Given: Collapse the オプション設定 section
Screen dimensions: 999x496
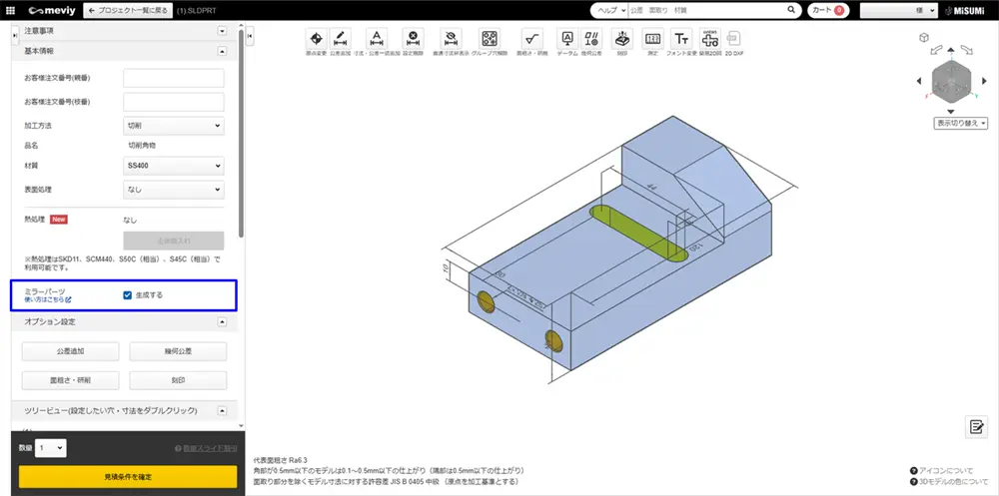Looking at the screenshot, I should tap(221, 322).
